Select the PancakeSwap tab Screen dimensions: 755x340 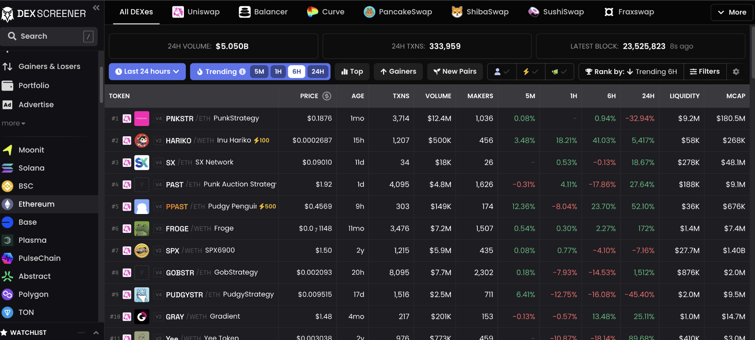pyautogui.click(x=398, y=12)
